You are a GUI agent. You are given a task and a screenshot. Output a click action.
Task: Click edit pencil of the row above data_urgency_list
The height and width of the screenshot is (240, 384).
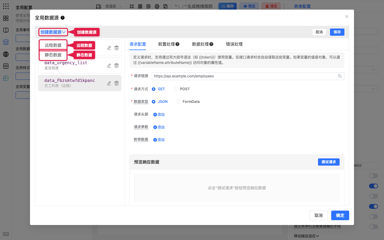tap(109, 48)
